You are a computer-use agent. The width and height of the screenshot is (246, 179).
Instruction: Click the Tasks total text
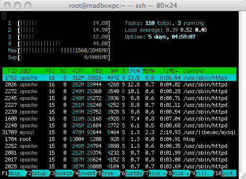coord(164,23)
